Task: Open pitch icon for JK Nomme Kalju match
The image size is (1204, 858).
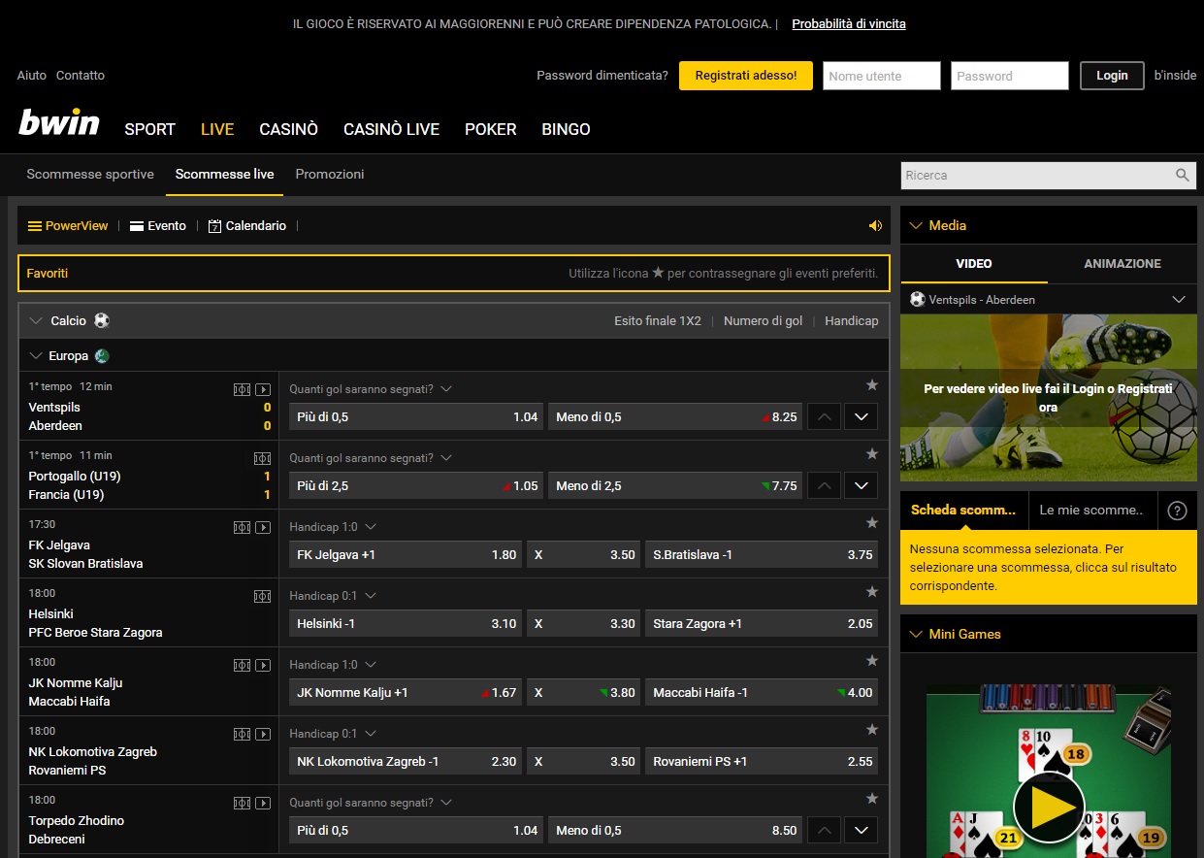Action: pos(243,665)
